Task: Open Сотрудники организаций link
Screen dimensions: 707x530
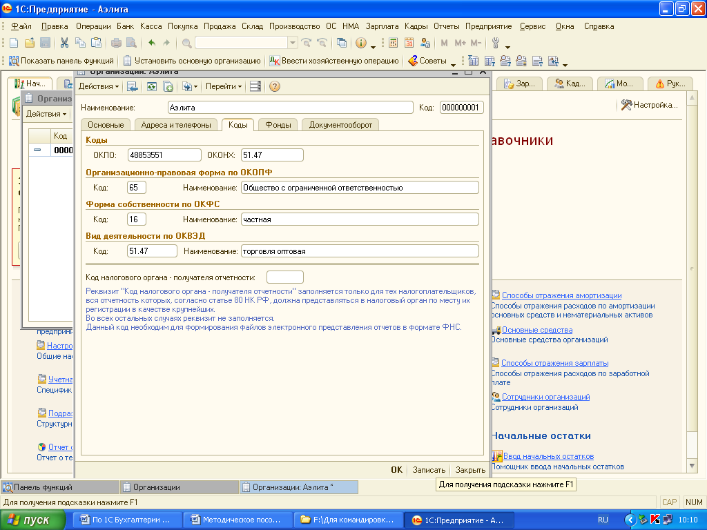Action: coord(545,397)
